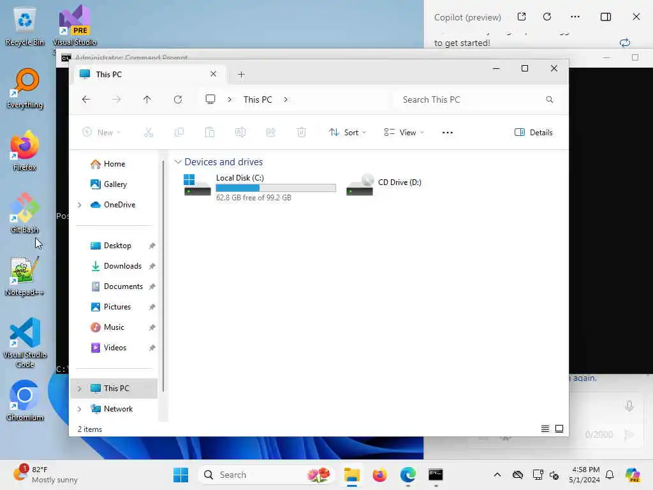Click the PC monitor icon in address bar

pos(210,99)
